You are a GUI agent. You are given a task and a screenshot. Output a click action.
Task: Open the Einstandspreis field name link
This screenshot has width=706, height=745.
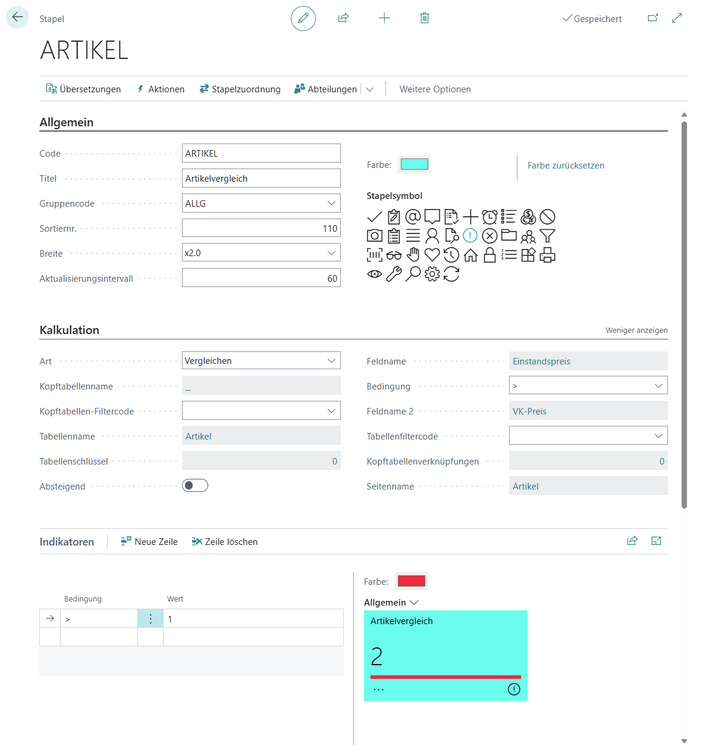pyautogui.click(x=541, y=361)
